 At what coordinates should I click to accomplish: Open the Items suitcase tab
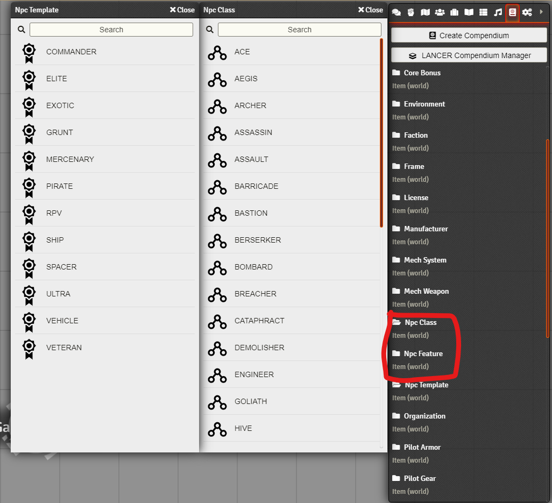[455, 12]
